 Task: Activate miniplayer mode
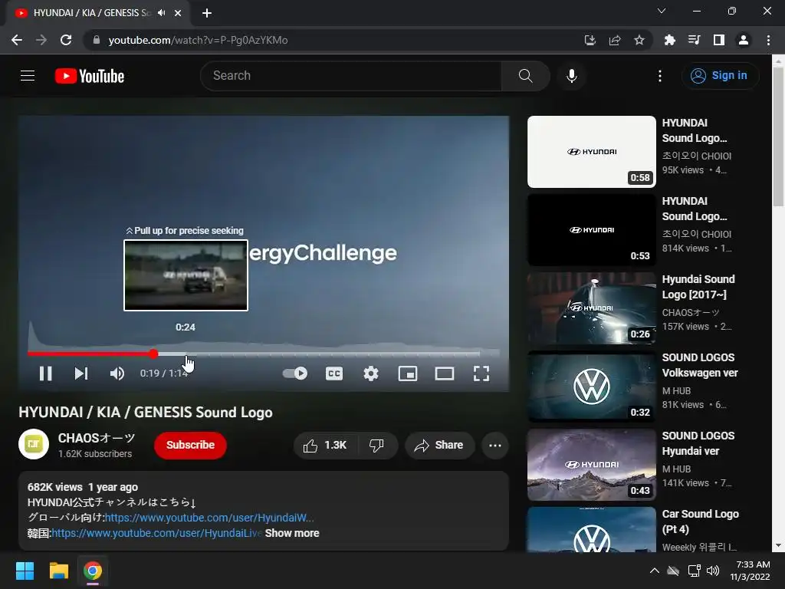(x=408, y=373)
